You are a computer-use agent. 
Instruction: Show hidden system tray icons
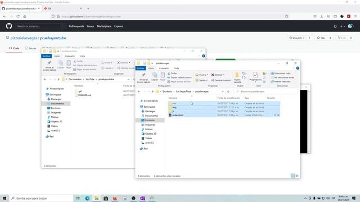[305, 198]
